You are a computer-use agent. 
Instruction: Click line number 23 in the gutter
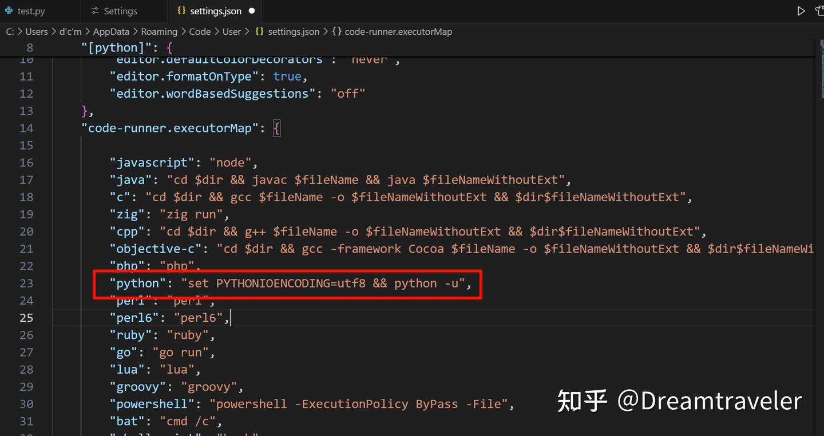(26, 283)
